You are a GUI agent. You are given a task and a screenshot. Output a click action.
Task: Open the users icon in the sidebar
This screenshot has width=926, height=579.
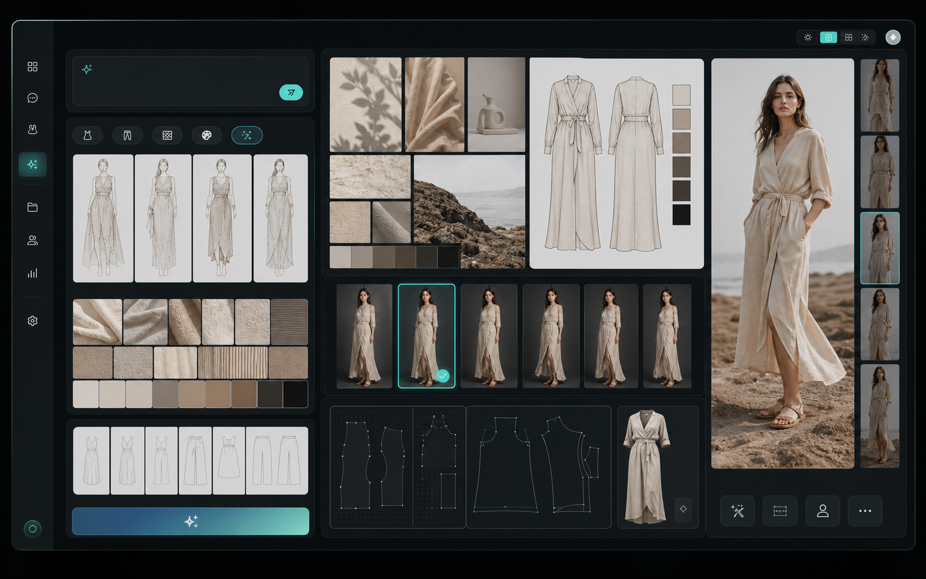tap(33, 240)
